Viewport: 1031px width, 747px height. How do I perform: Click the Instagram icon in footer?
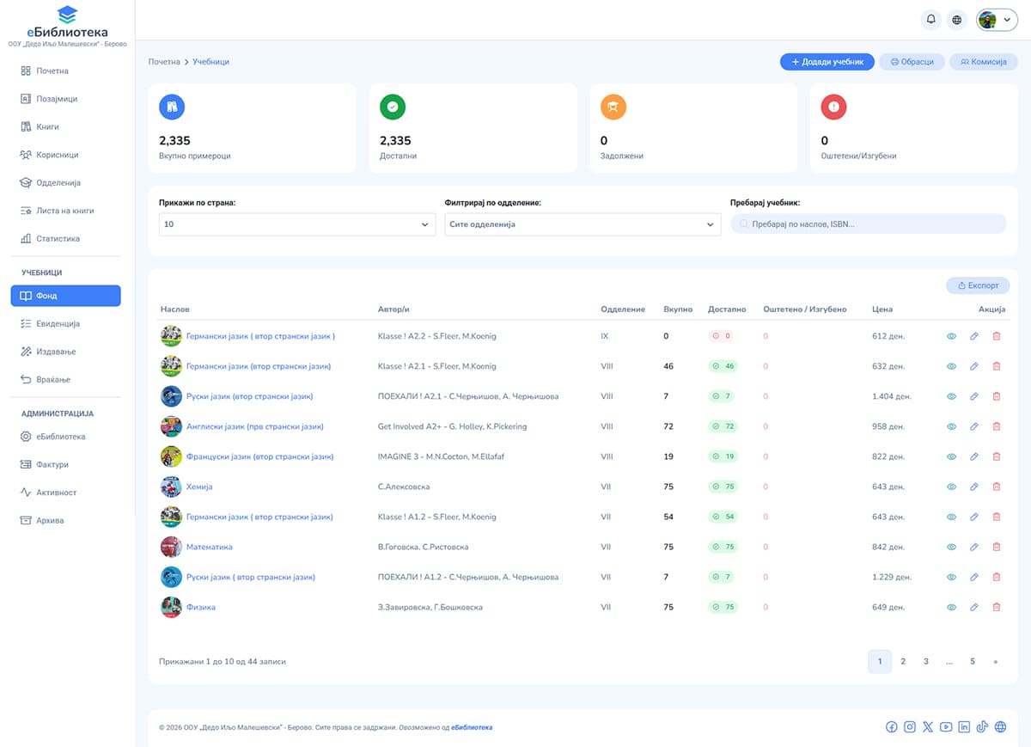pyautogui.click(x=910, y=727)
